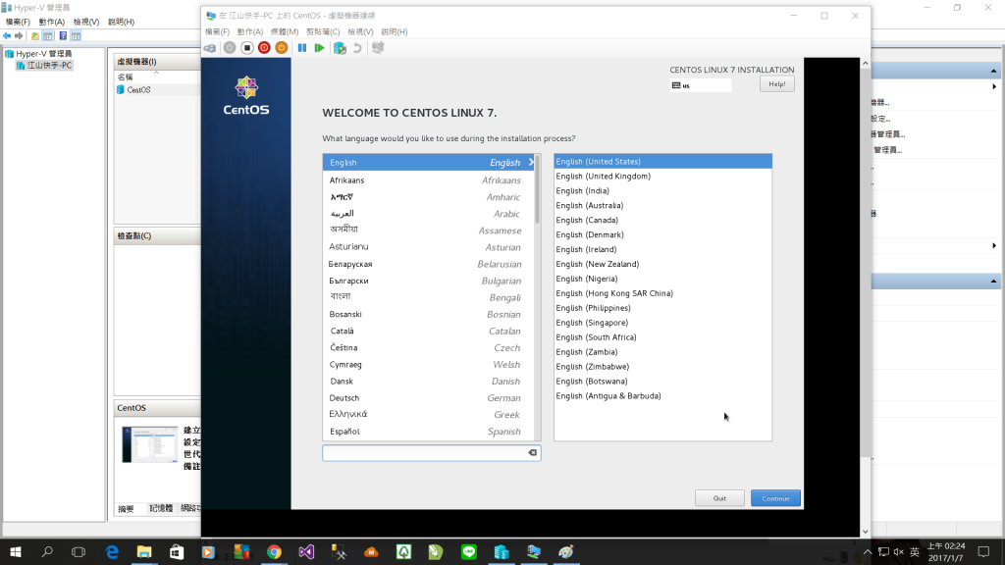Choose English (Hong Kong SAR China) locale
Screen dimensions: 1005x565
(x=662, y=293)
